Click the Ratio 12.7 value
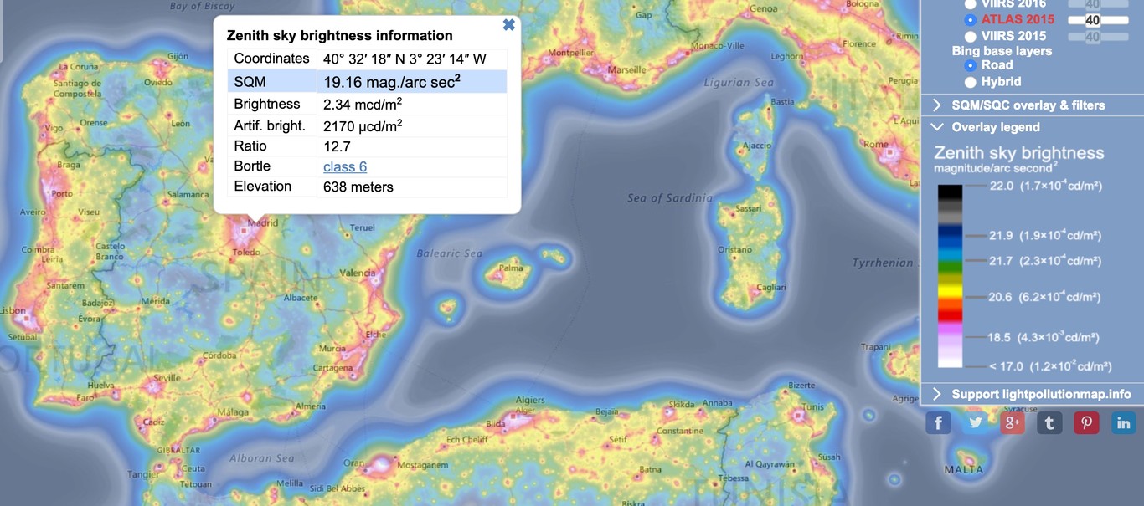This screenshot has width=1144, height=506. (x=336, y=146)
